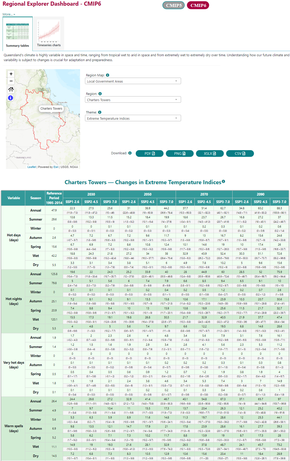Screen dimensions: 290x461
Task: Show info tooltip for Region Map label
Action: tap(108, 75)
